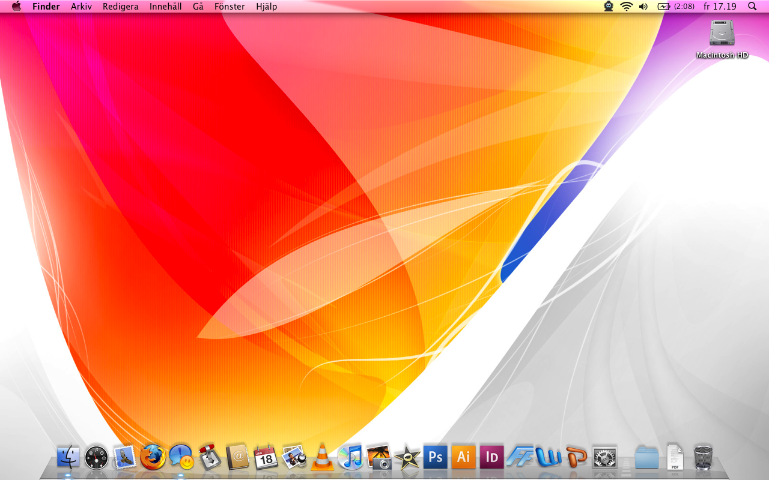
Task: Open the Transmission download app in the dock
Action: [x=210, y=457]
